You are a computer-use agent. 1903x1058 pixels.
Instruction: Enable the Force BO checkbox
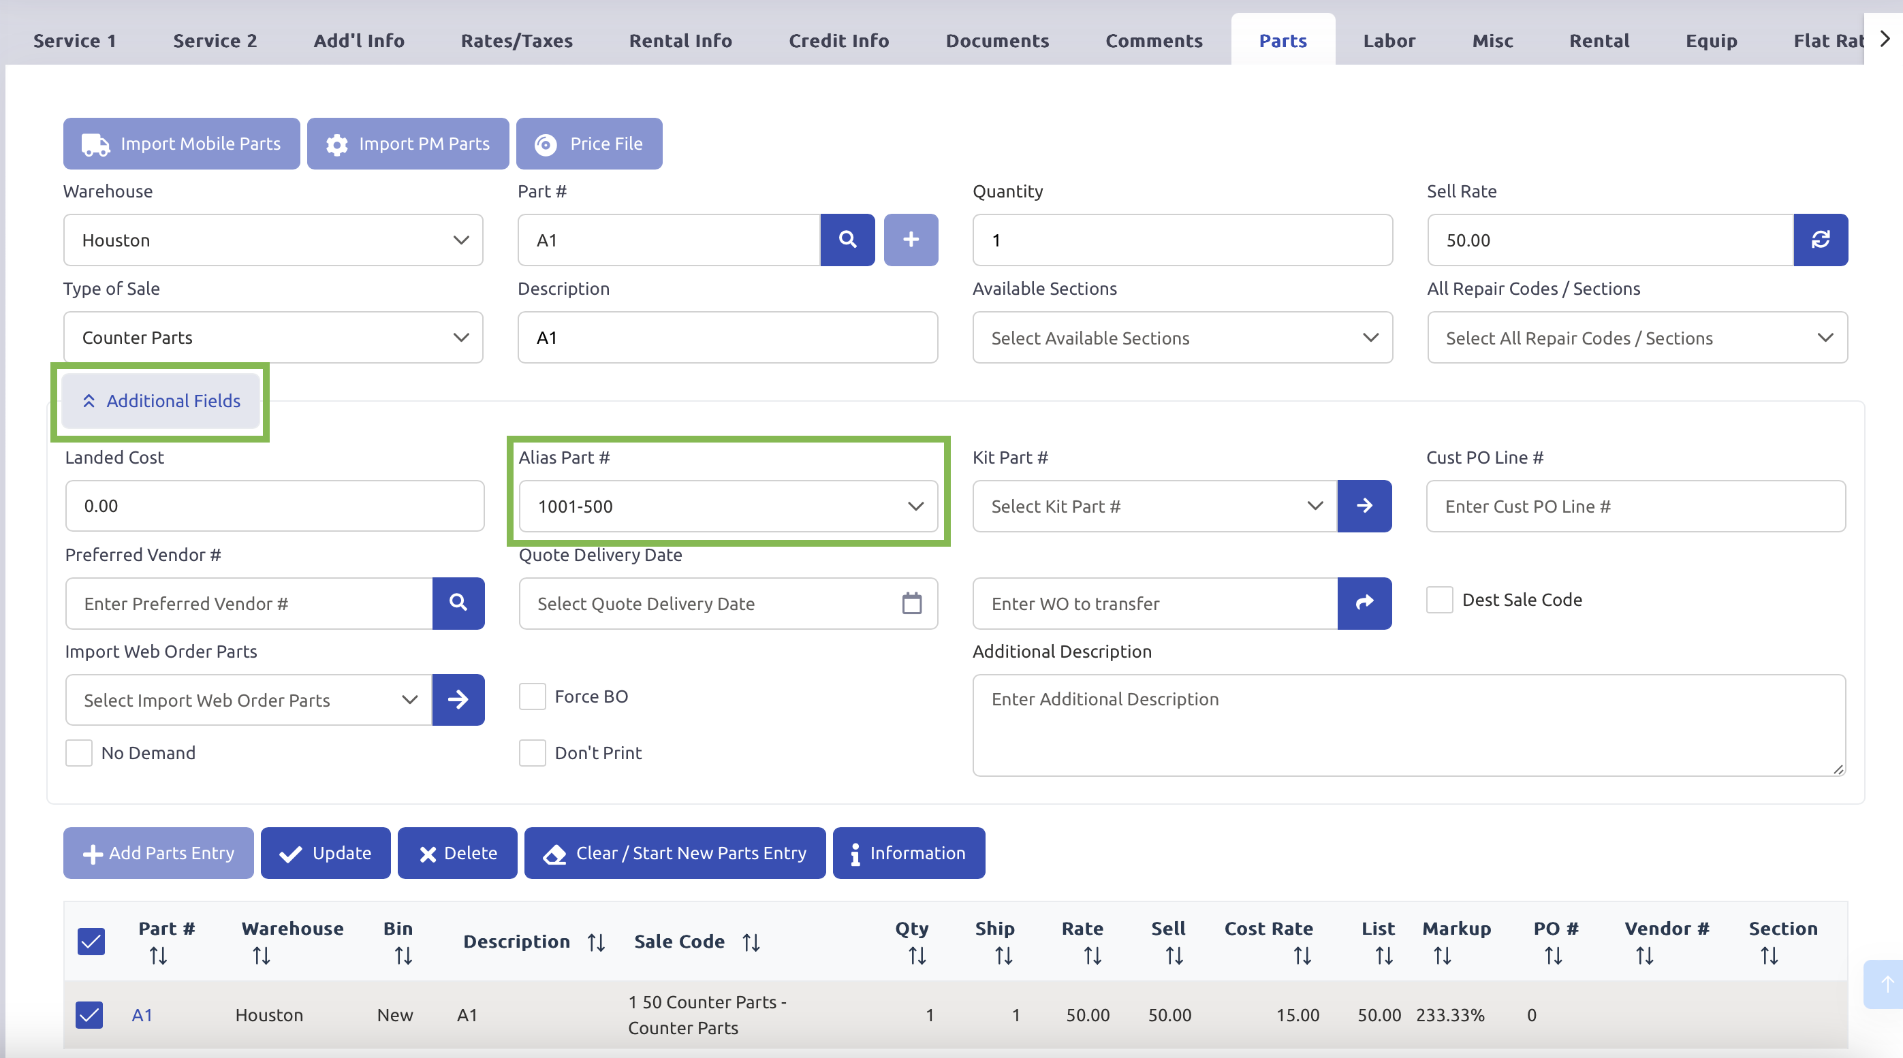tap(532, 696)
